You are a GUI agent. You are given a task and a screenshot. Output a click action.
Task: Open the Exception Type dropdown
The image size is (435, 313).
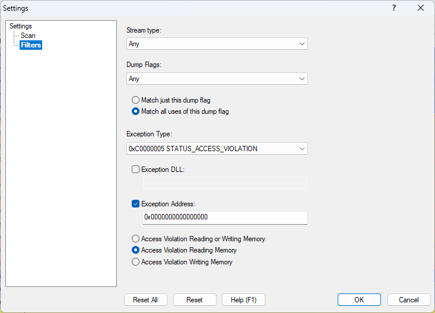click(x=217, y=149)
